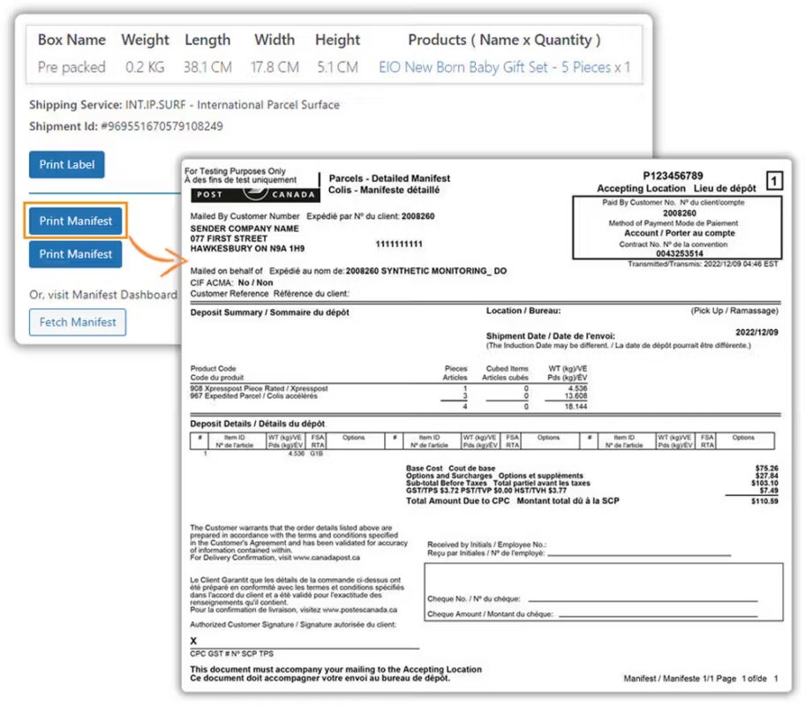Select the "Length" column header
This screenshot has height=706, width=805.
pos(207,40)
